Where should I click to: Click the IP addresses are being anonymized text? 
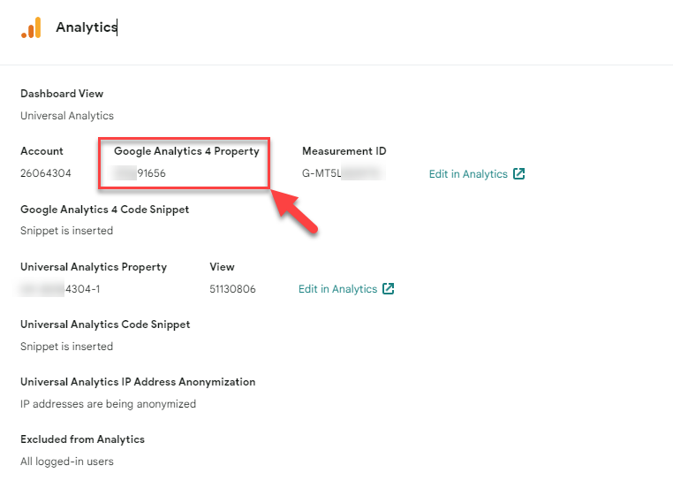(x=108, y=404)
